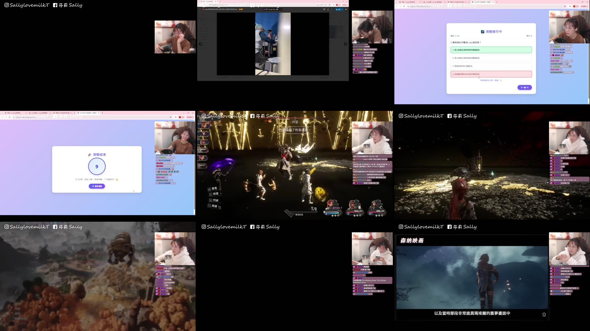
Task: Select quiz answer option 3 about 噴流星系
Action: point(491,66)
